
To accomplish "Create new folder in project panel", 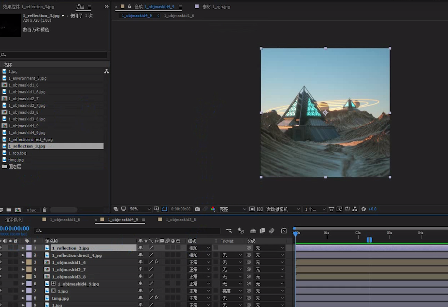I will click(9, 210).
